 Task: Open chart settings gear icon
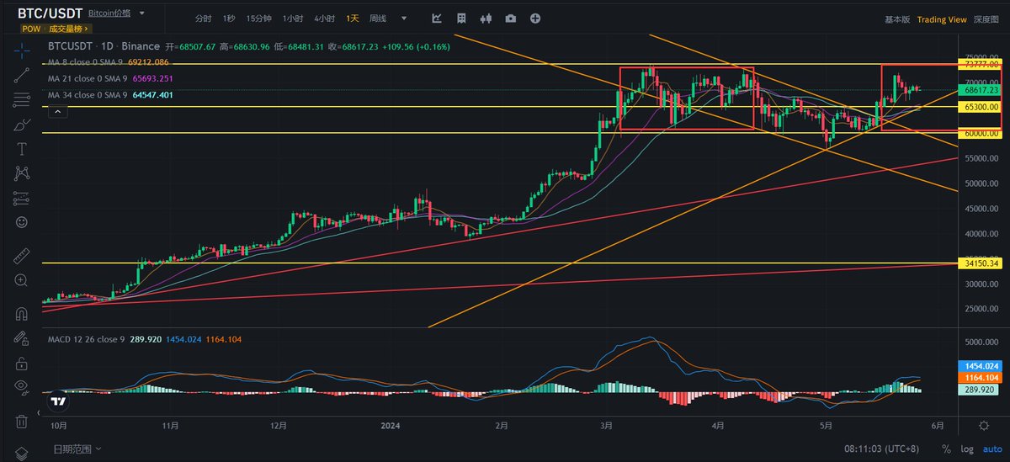(x=983, y=426)
